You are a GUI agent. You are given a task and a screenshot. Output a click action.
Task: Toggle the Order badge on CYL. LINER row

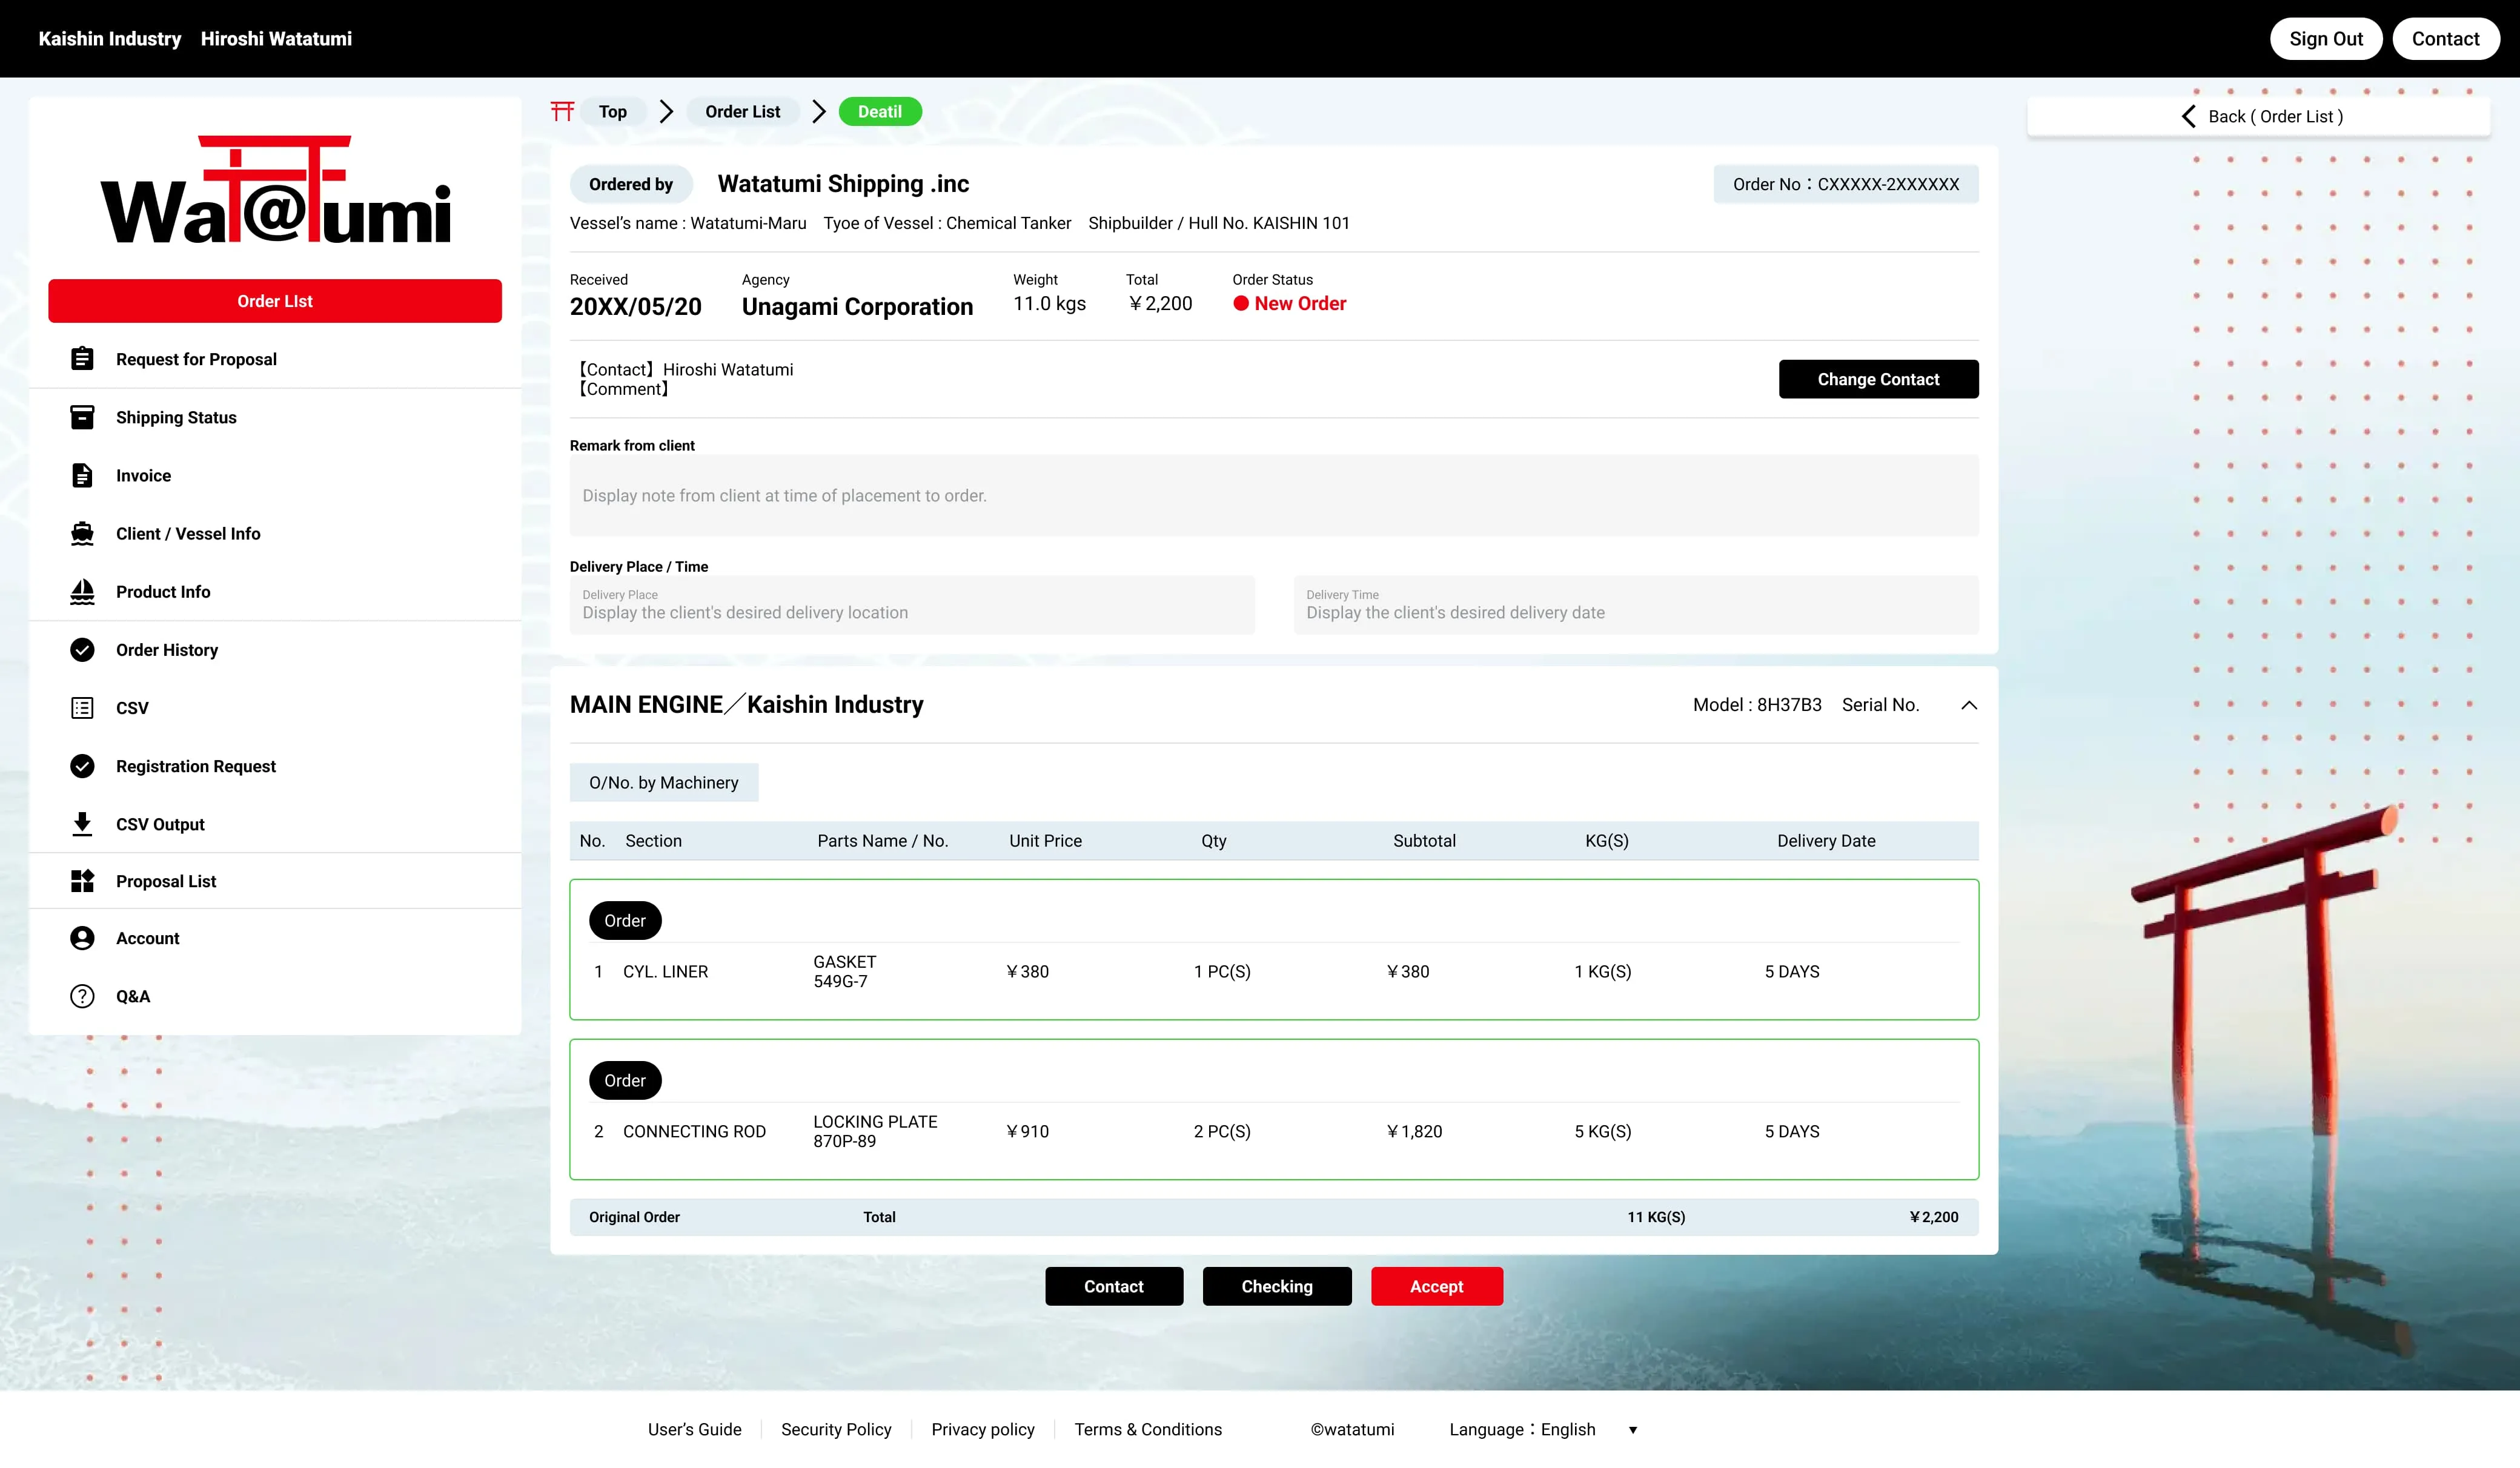coord(625,920)
